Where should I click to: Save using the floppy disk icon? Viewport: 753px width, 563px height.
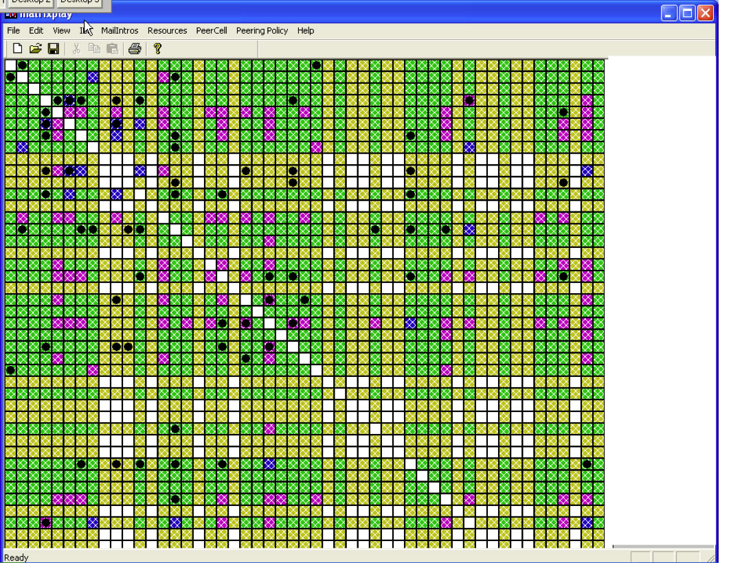click(x=53, y=49)
